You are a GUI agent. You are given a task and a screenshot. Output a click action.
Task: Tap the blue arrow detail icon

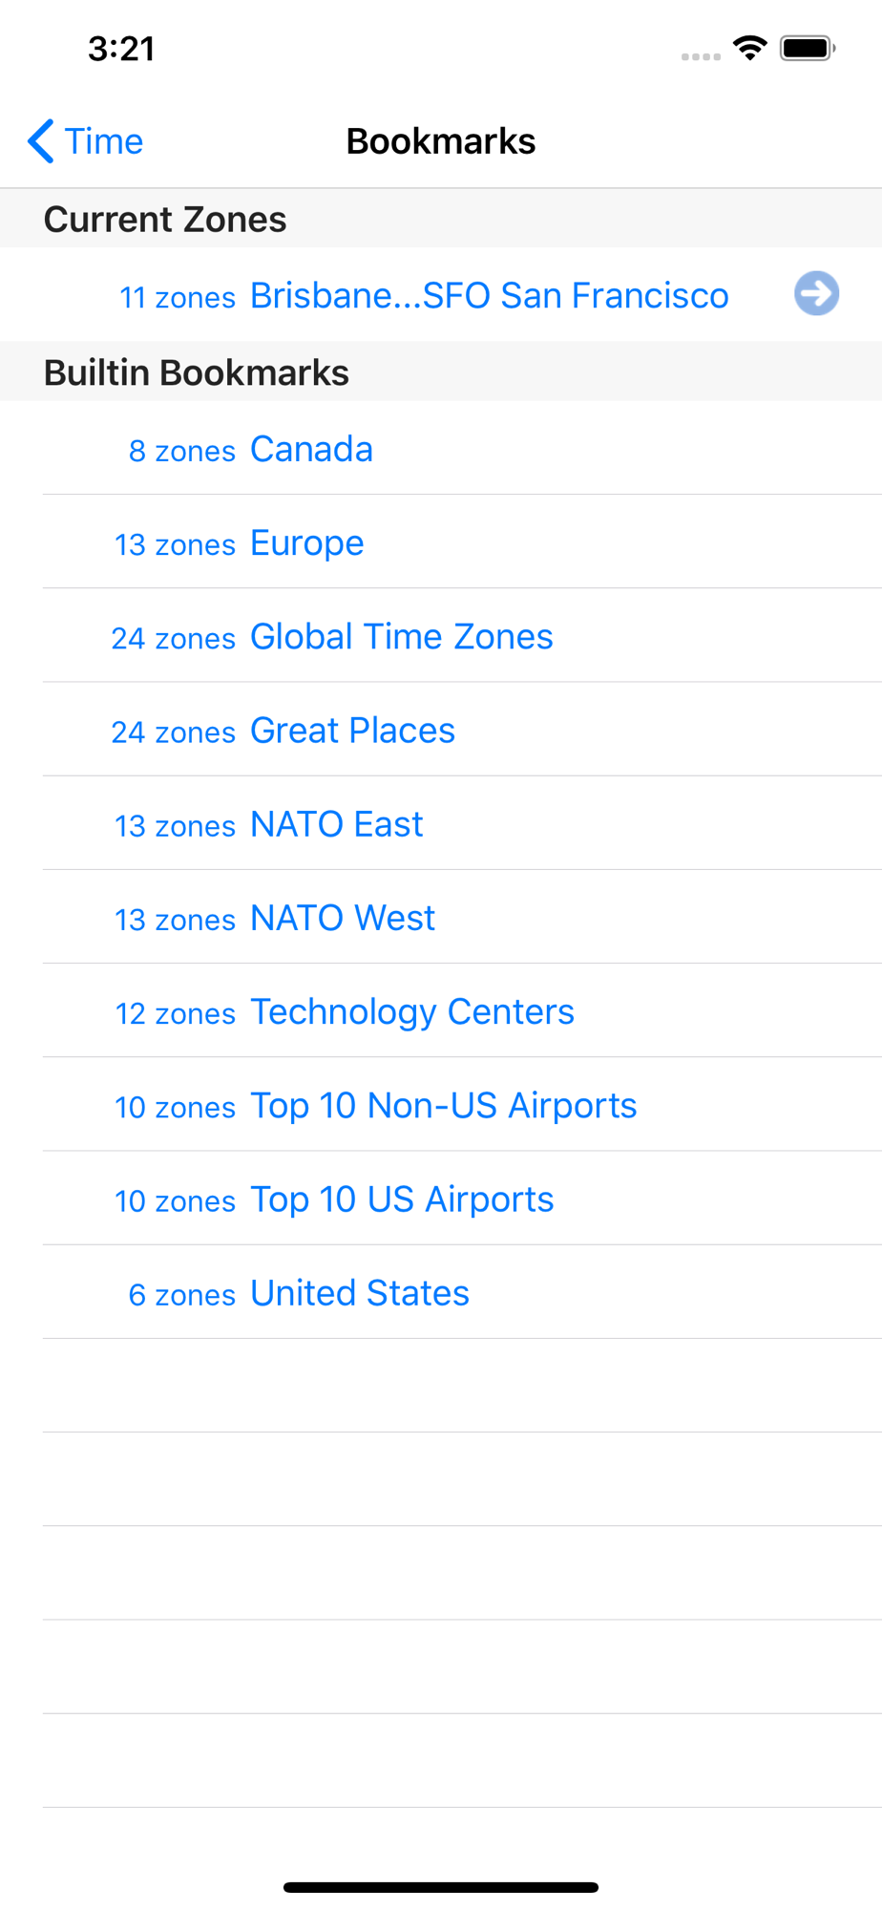click(x=816, y=293)
